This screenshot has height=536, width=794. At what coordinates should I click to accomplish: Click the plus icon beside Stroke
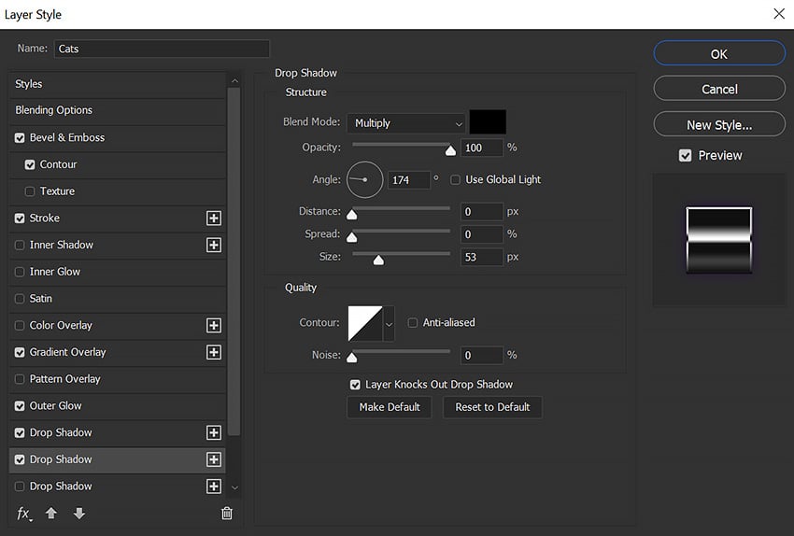click(x=213, y=219)
